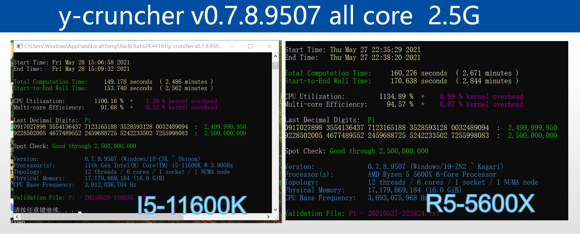Select the '2.486 minutes' value
Screen dimensions: 580x234
(x=186, y=82)
